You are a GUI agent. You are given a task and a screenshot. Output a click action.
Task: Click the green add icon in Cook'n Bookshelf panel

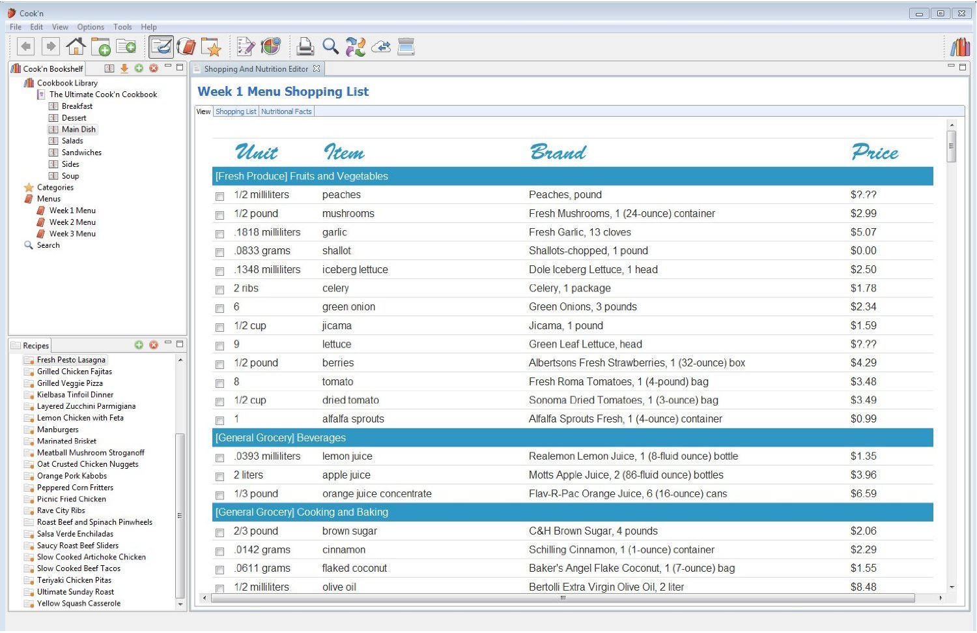point(139,68)
